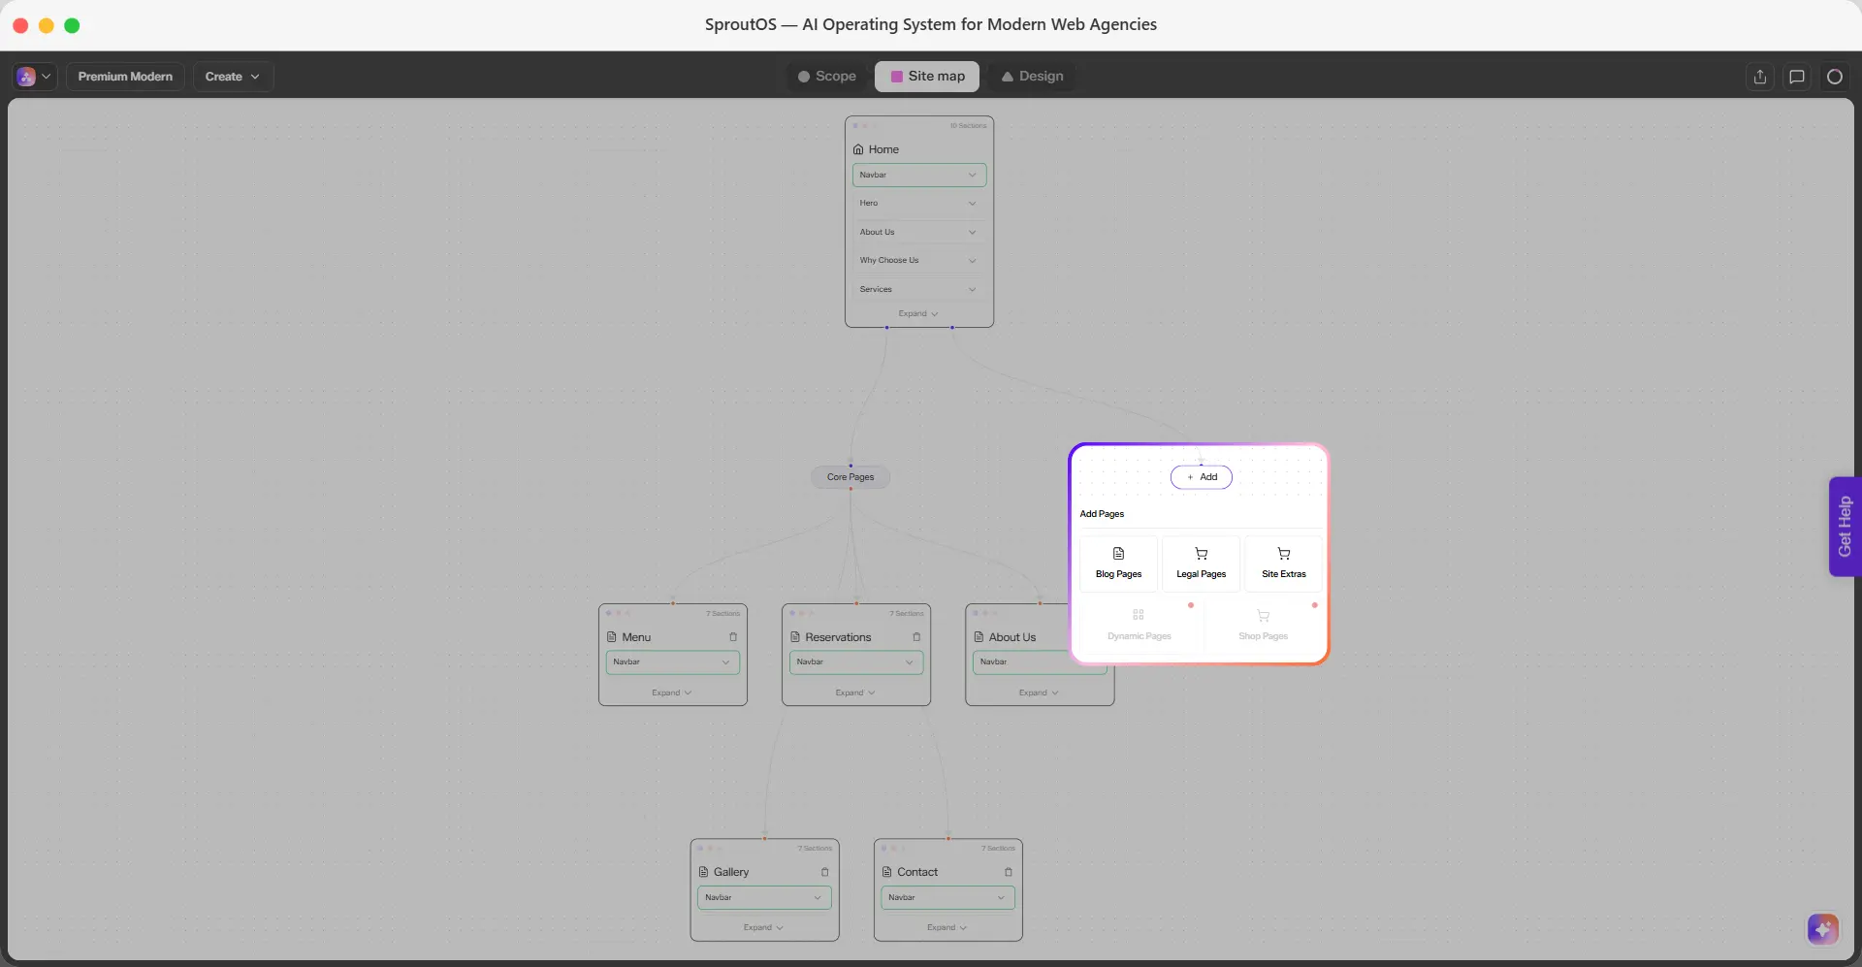1862x967 pixels.
Task: Click the About Us page document icon
Action: [x=979, y=637]
